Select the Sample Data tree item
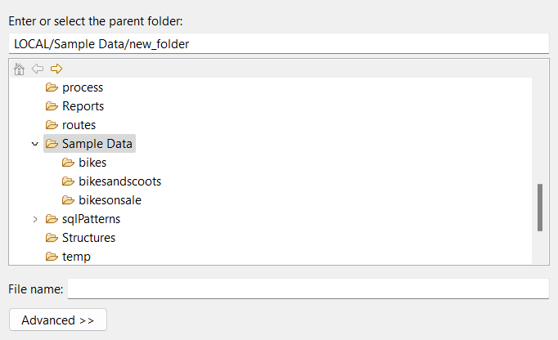 click(97, 144)
